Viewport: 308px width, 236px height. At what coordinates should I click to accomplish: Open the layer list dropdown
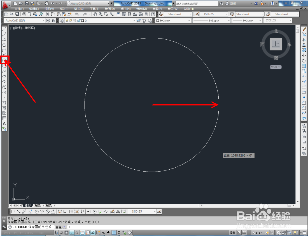[x=100, y=21]
